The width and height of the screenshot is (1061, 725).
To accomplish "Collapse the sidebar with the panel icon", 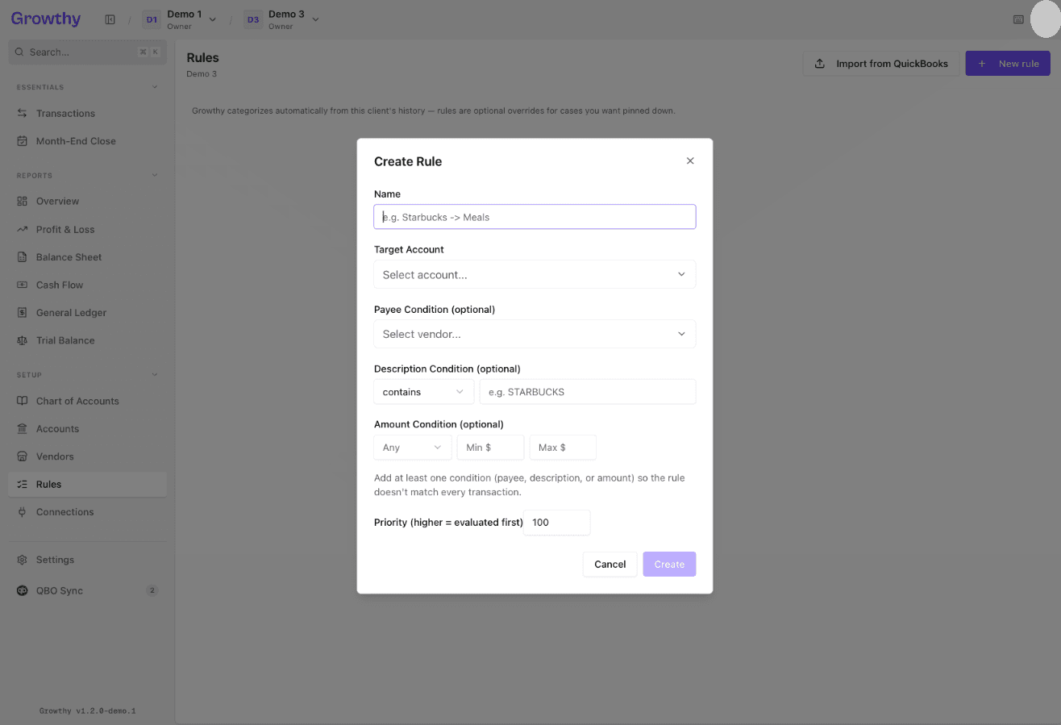I will click(x=110, y=19).
